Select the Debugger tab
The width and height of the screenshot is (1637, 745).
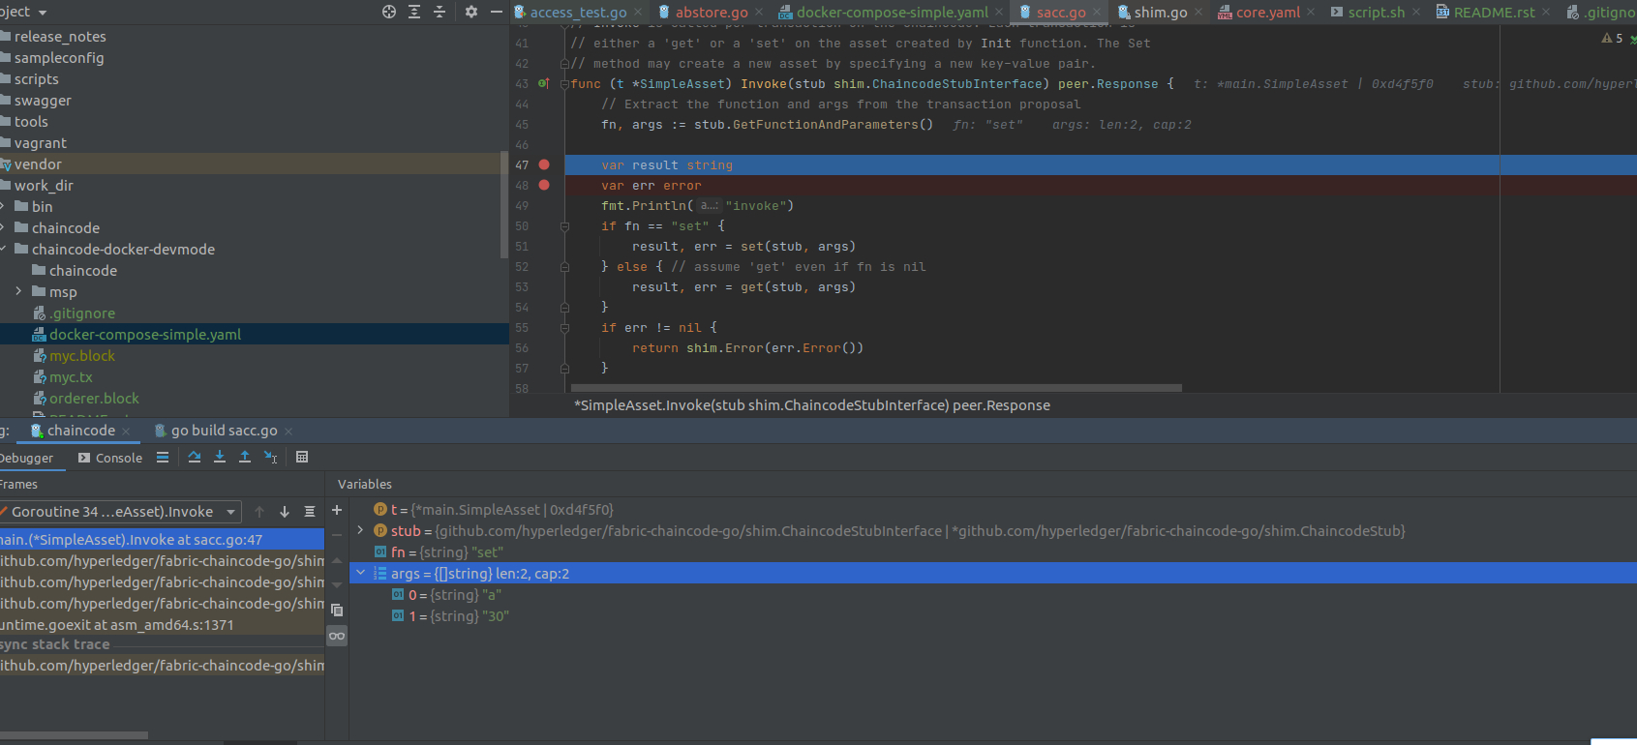click(26, 458)
